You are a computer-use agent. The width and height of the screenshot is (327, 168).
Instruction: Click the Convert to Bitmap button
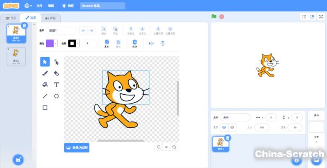76,147
